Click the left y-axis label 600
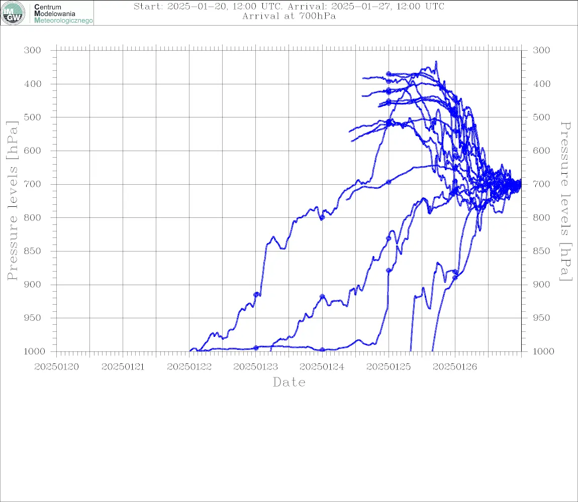This screenshot has height=502, width=578. click(x=33, y=151)
